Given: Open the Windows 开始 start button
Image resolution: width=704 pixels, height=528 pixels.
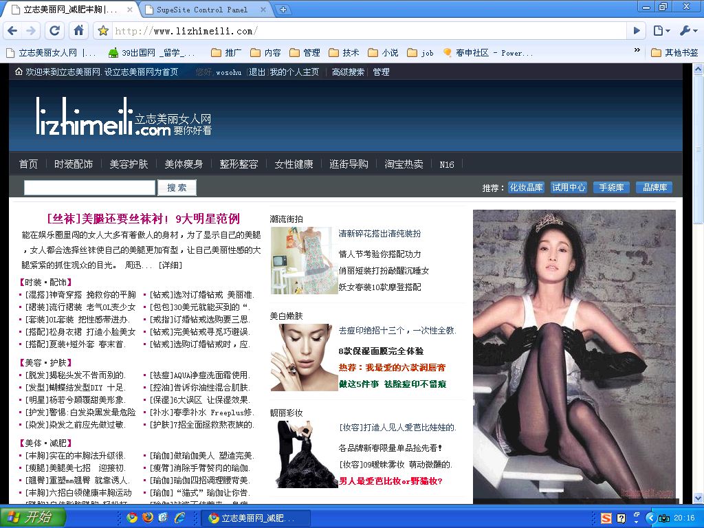Looking at the screenshot, I should (32, 517).
